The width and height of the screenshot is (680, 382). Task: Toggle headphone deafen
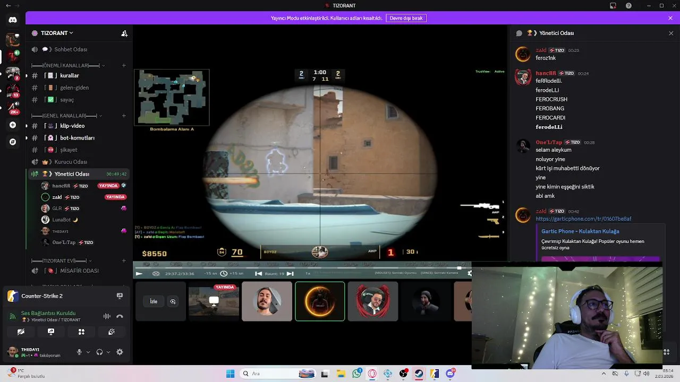pos(99,352)
